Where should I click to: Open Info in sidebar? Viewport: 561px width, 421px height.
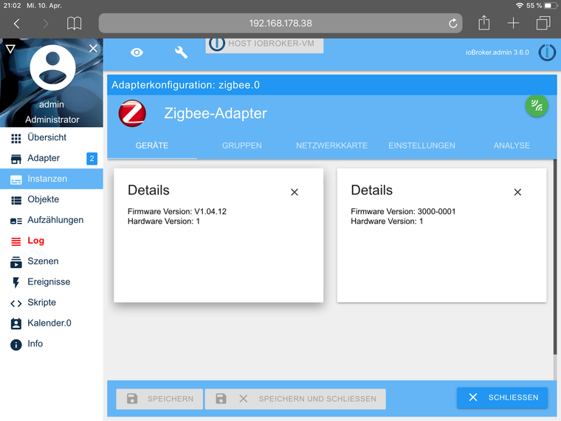52,343
